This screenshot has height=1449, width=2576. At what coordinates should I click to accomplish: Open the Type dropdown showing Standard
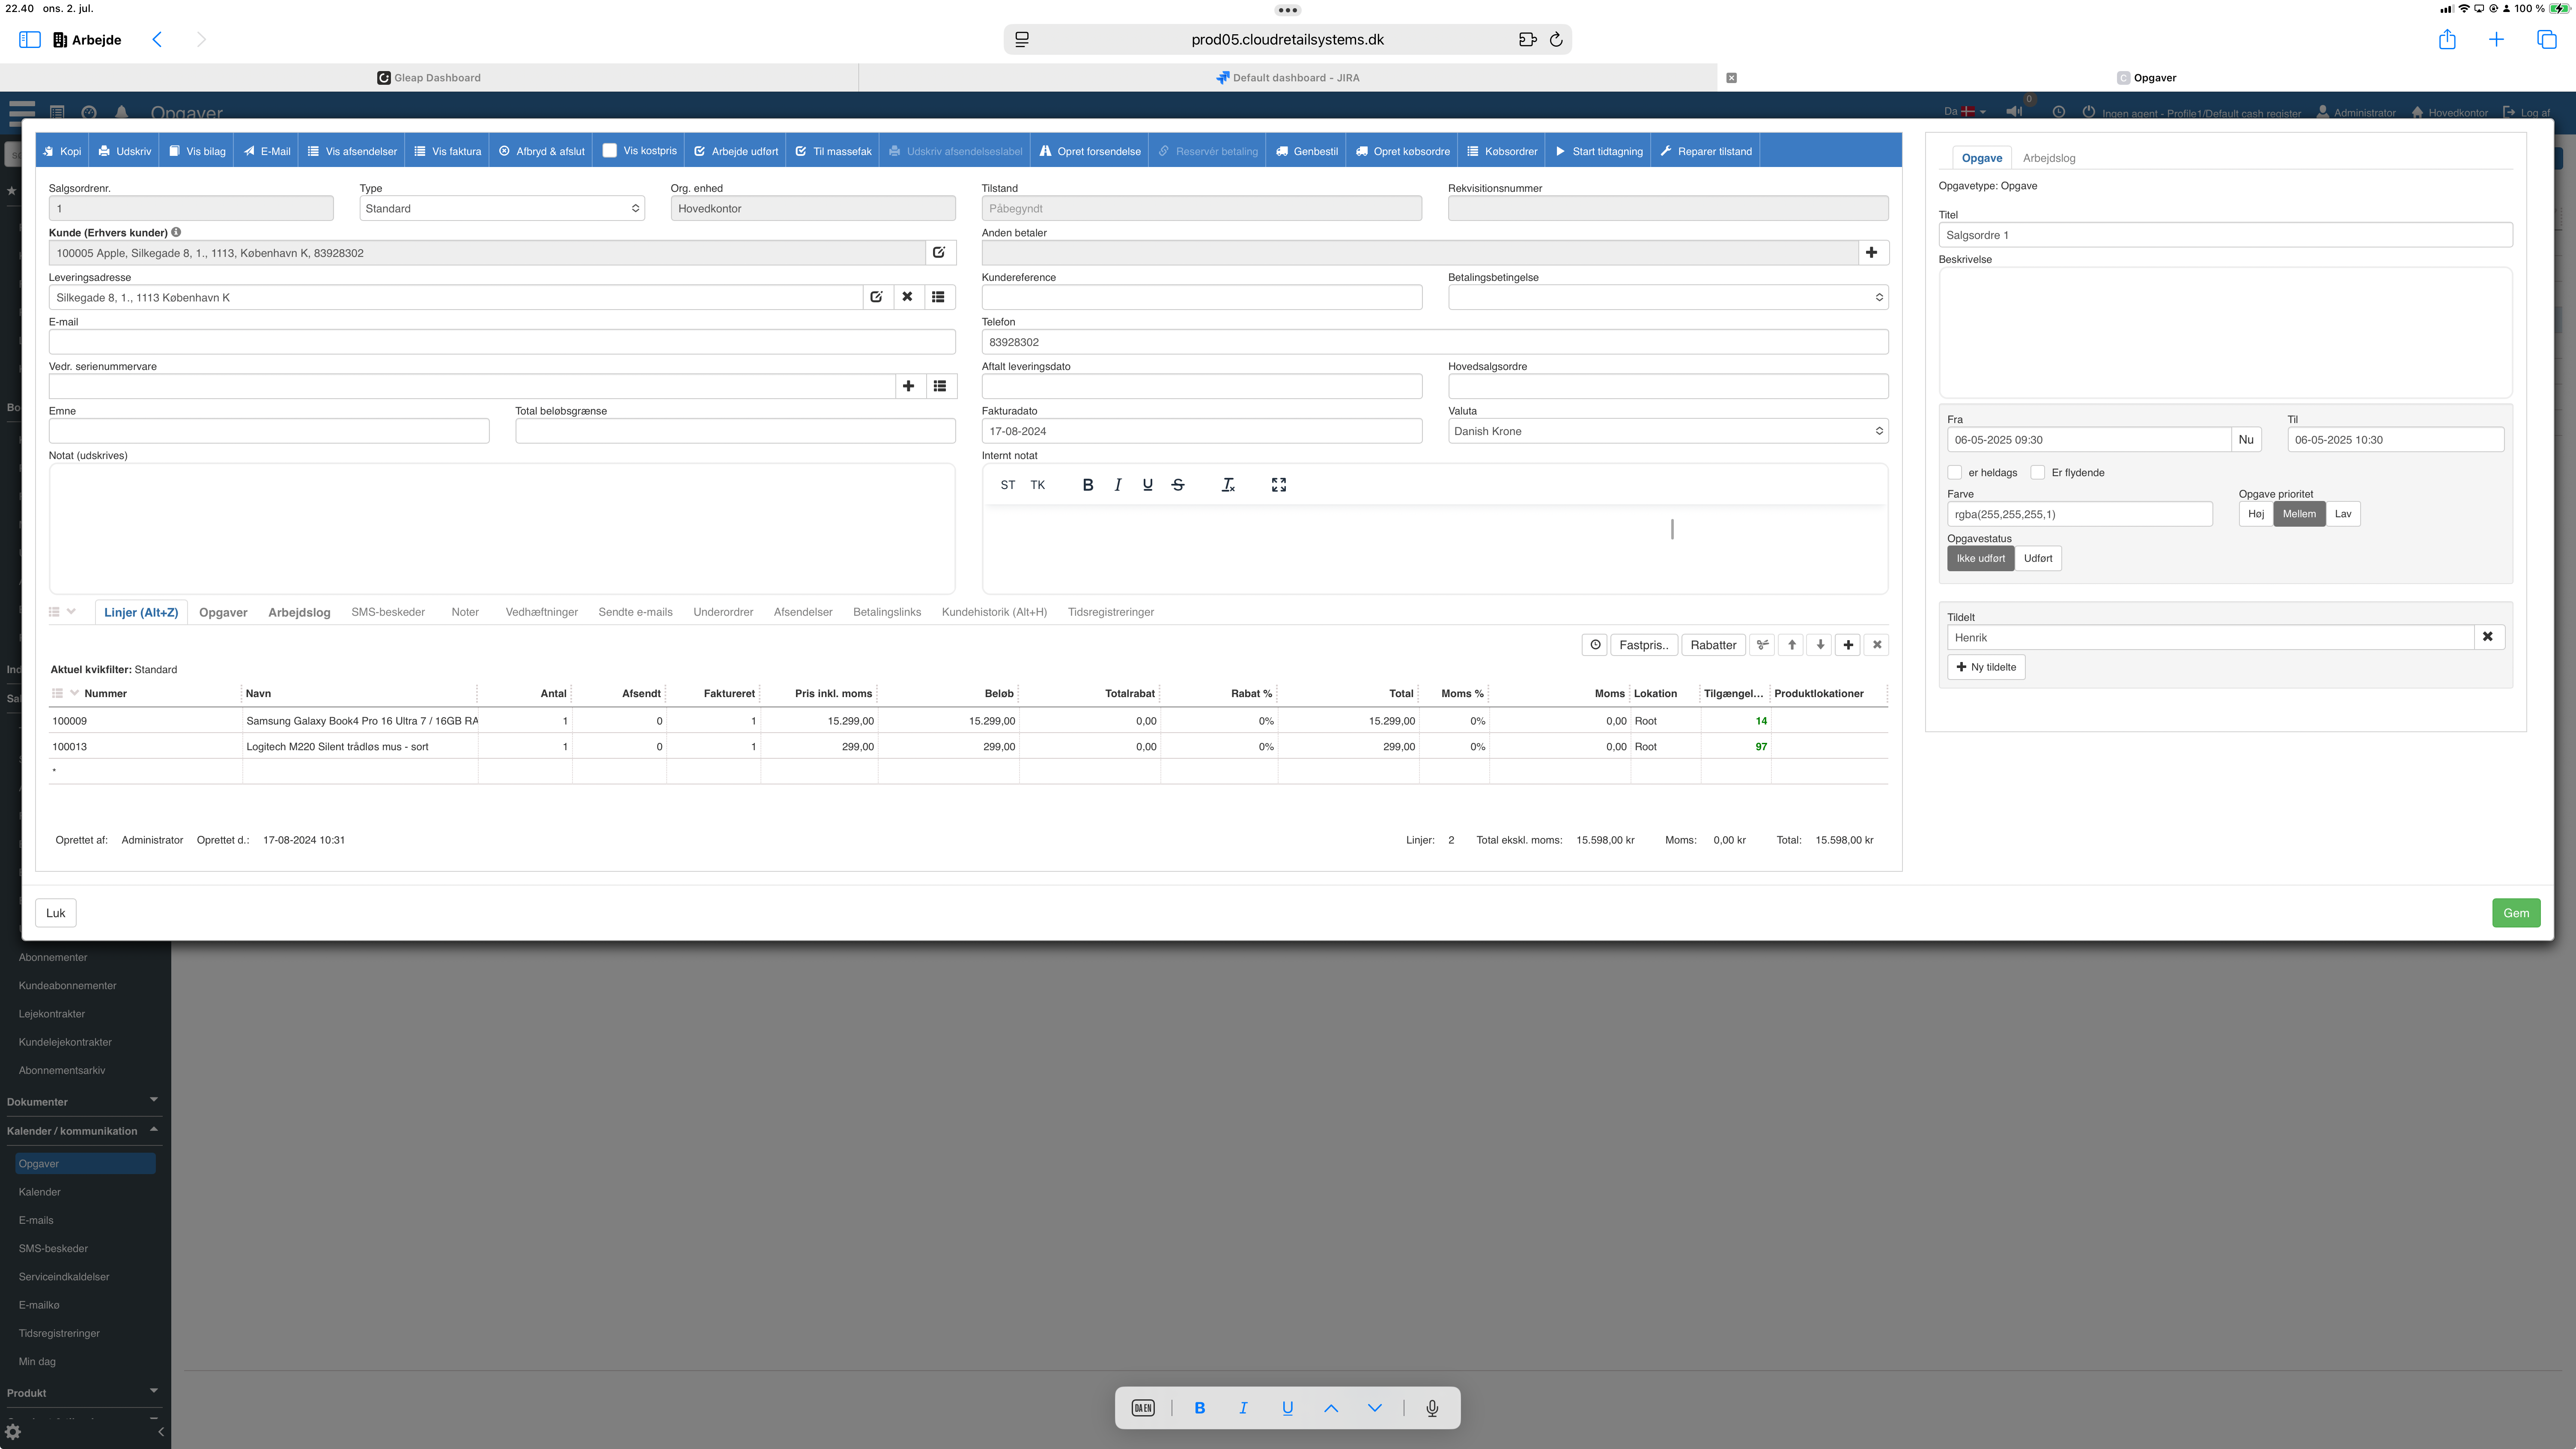[x=501, y=209]
